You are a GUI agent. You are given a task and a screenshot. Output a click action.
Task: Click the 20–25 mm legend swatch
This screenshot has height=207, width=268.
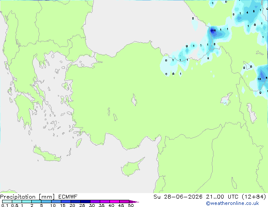click(75, 202)
